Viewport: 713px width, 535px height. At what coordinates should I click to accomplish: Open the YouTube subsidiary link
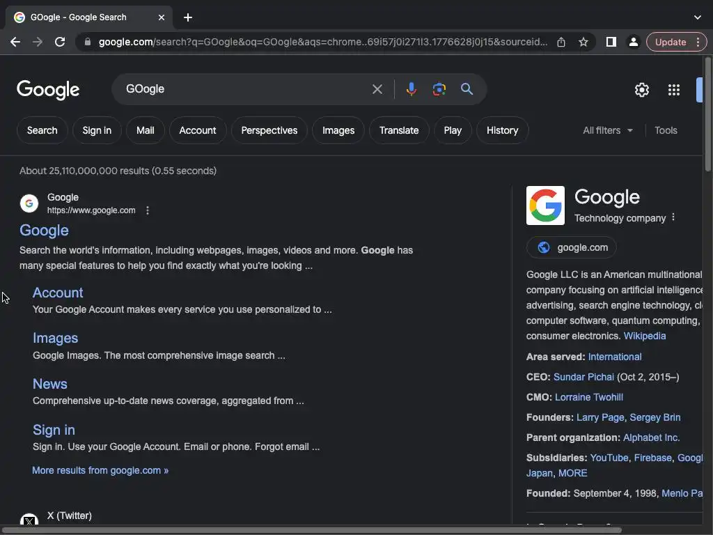point(609,458)
